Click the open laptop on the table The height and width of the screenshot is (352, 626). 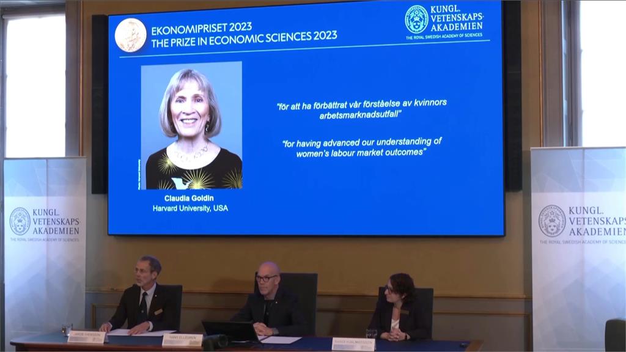231,331
